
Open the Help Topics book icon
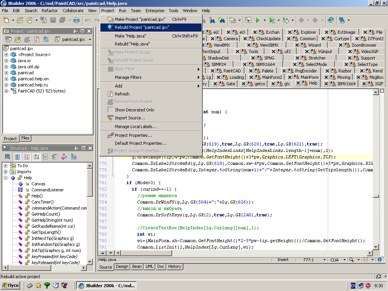[x=330, y=20]
